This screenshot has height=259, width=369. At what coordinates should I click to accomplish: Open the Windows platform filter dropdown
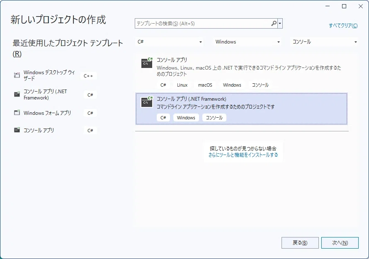[247, 42]
